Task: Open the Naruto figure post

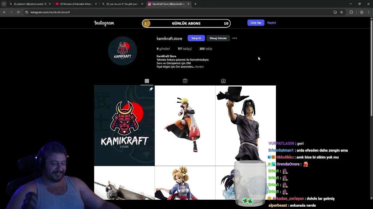Action: (x=185, y=126)
